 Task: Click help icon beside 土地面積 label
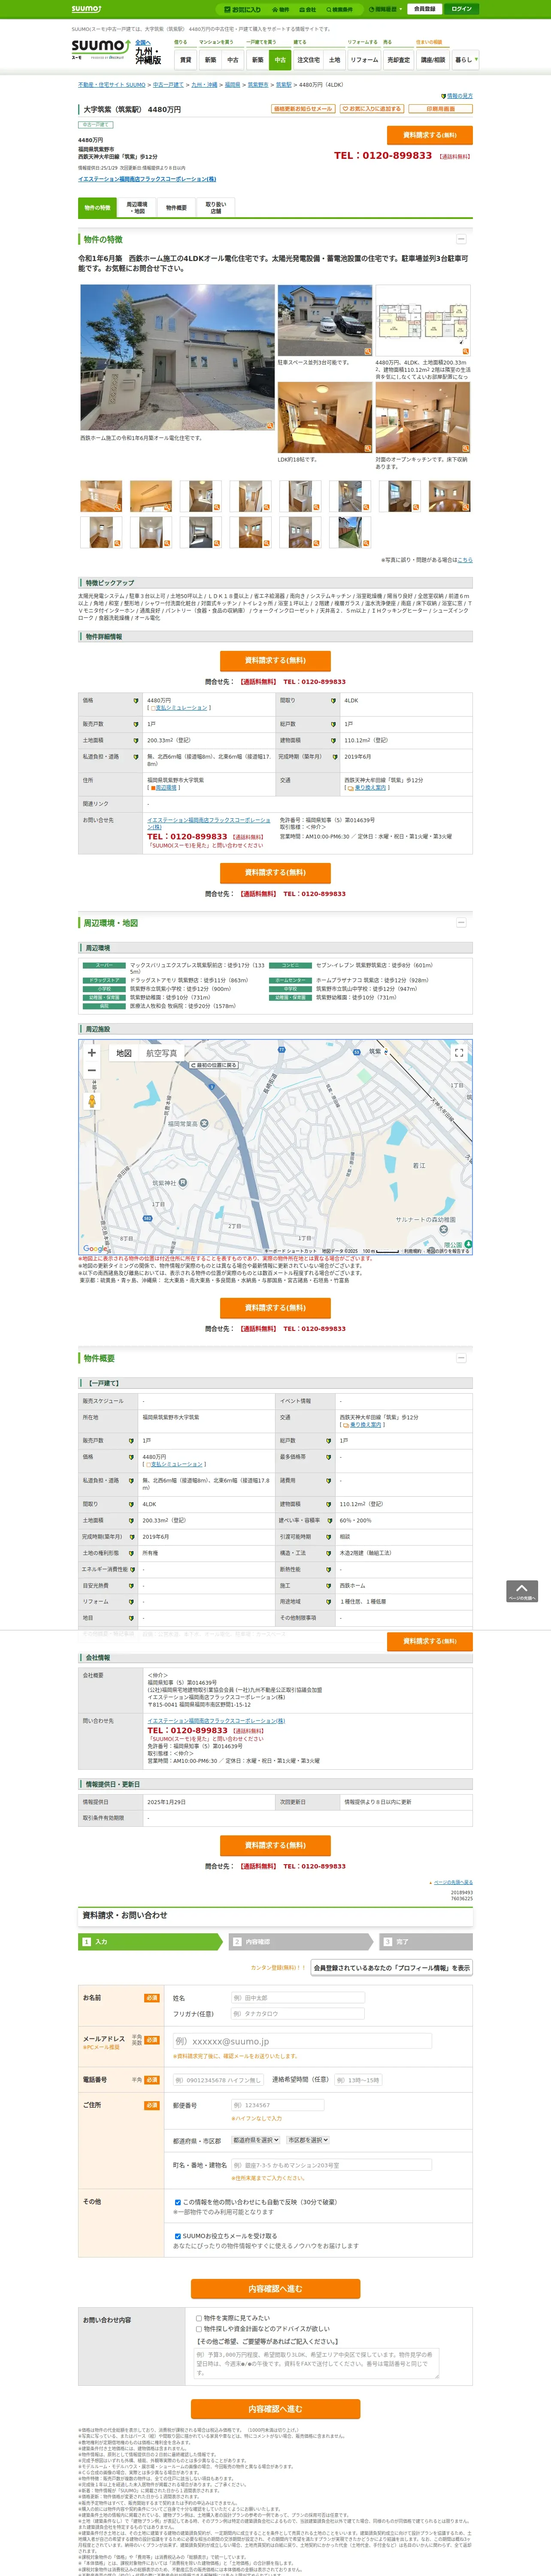coord(136,741)
